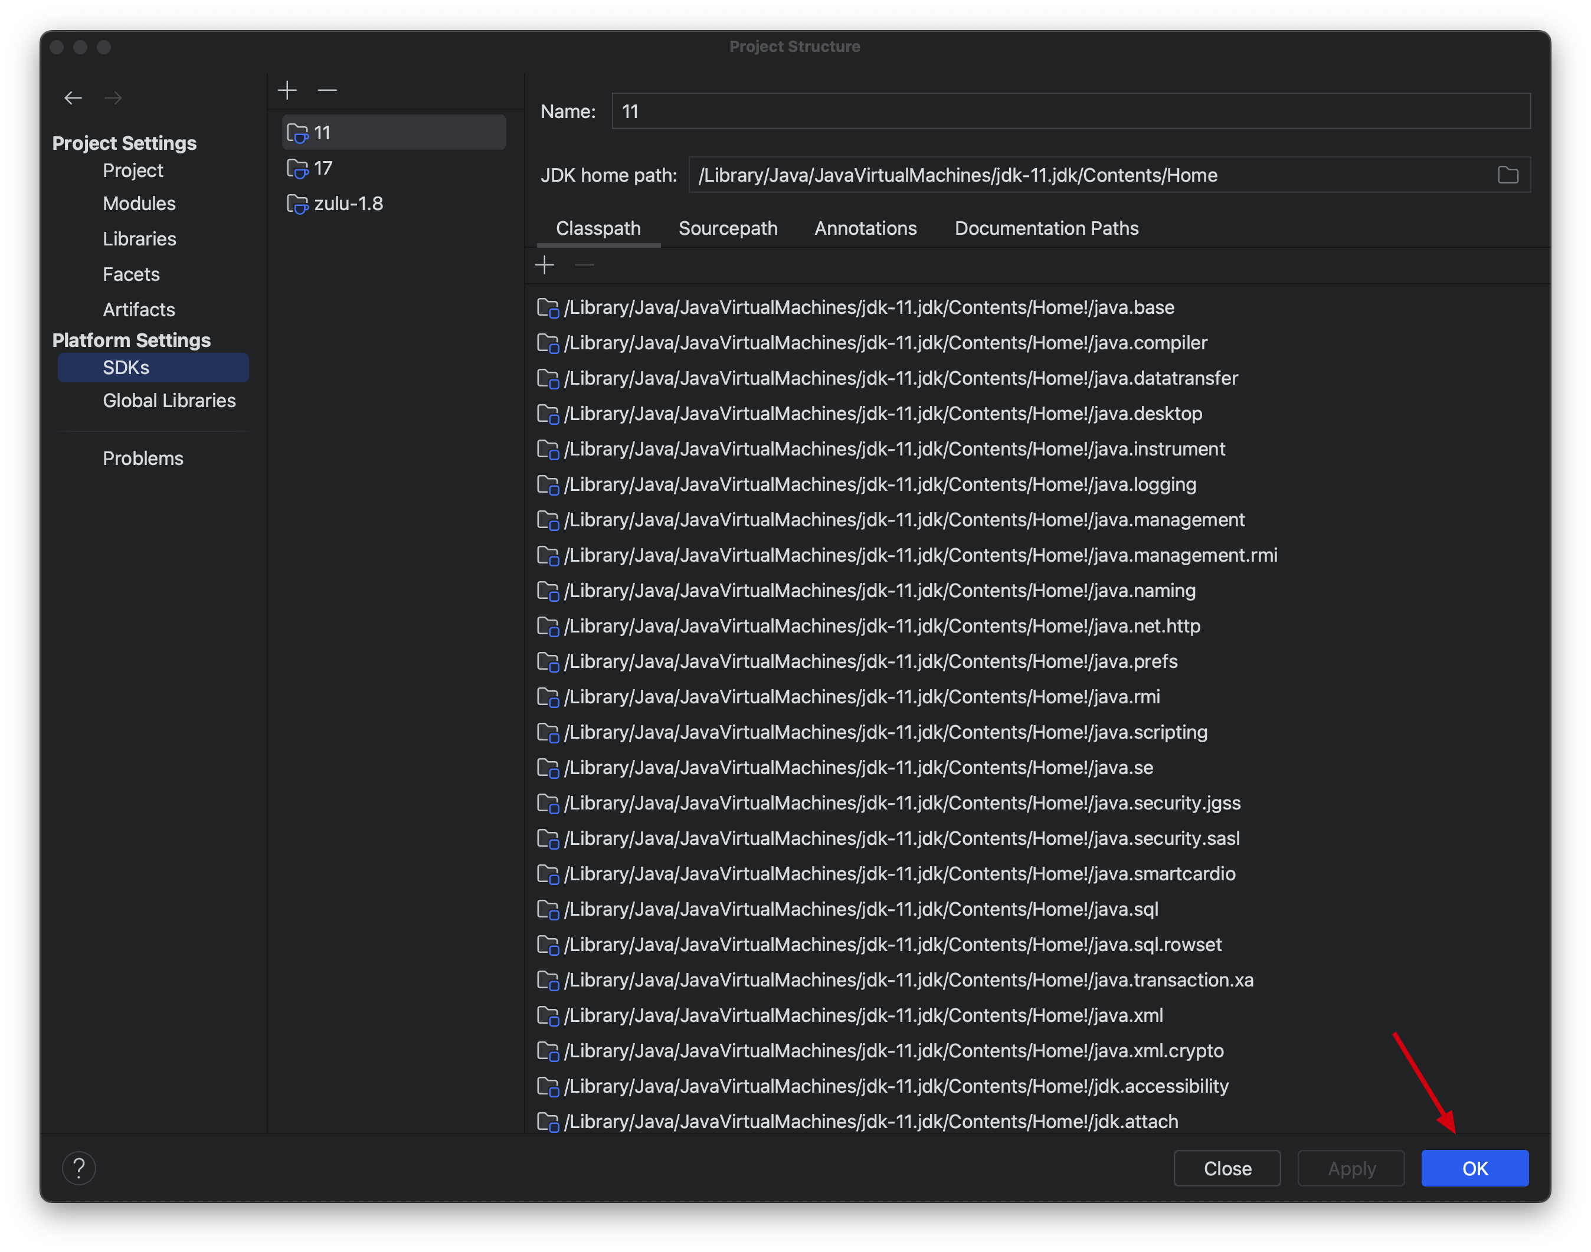Click folder icon of java.prefs entry
1591x1252 pixels.
click(548, 662)
